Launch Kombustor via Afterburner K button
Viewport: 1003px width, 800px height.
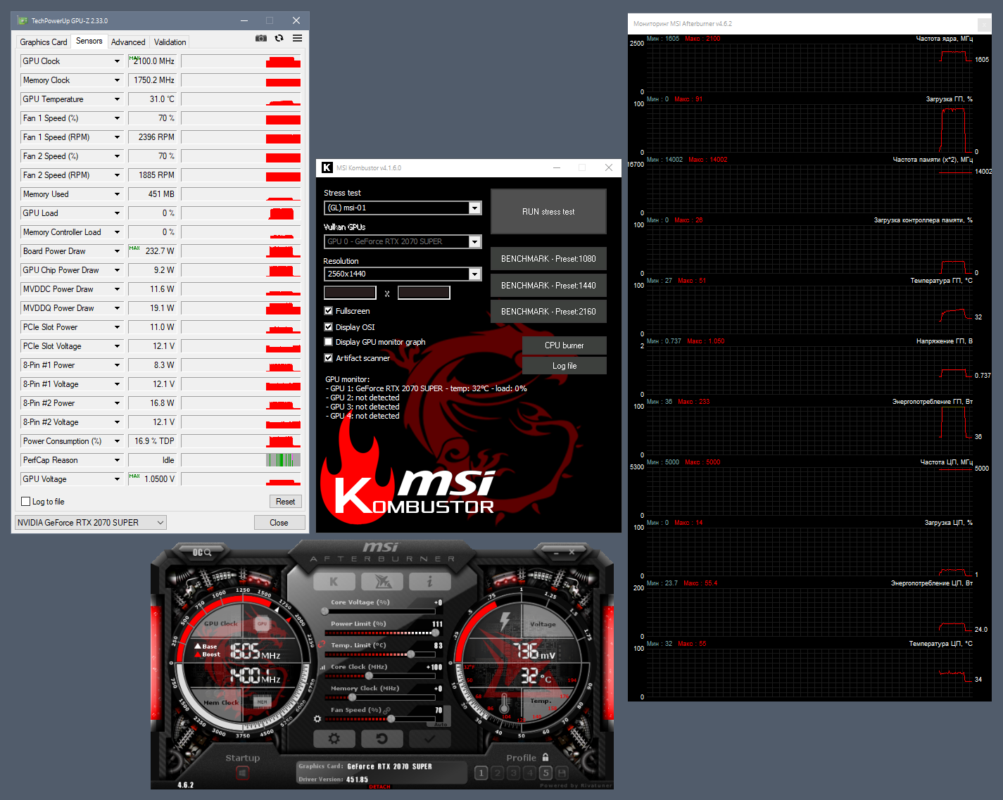point(334,581)
